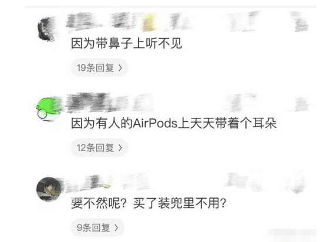Screen dimensions: 330x242
Task: Tap the blurred far-right icon on the AirPods comment's header
Action: click(x=301, y=104)
